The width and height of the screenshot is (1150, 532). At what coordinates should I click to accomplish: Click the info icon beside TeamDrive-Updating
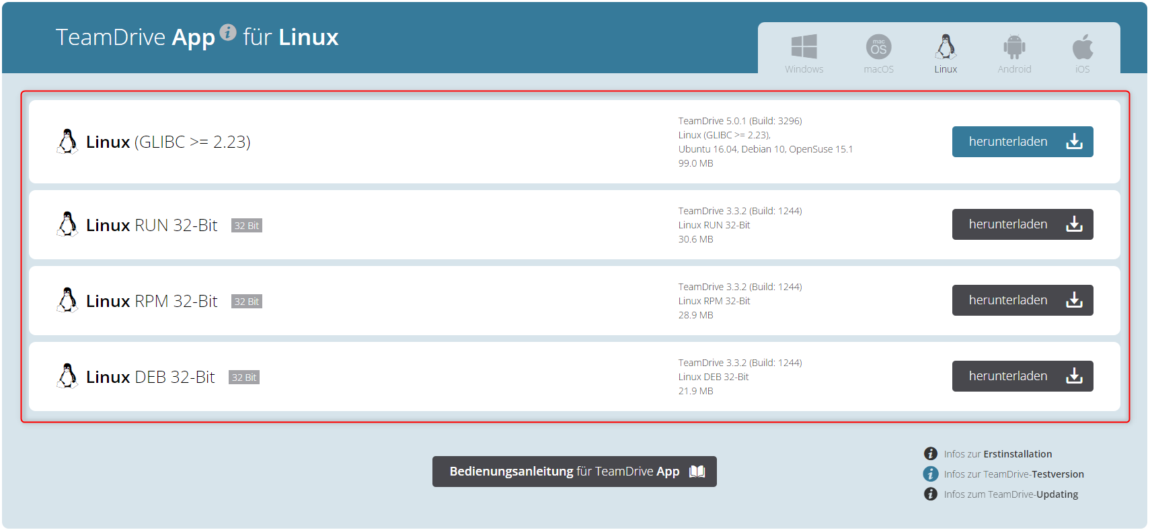coord(931,494)
